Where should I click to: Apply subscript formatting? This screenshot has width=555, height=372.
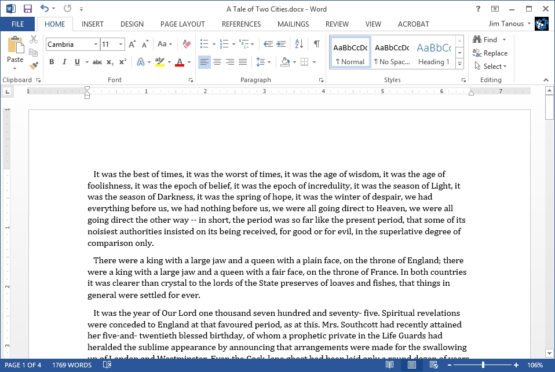pyautogui.click(x=110, y=62)
